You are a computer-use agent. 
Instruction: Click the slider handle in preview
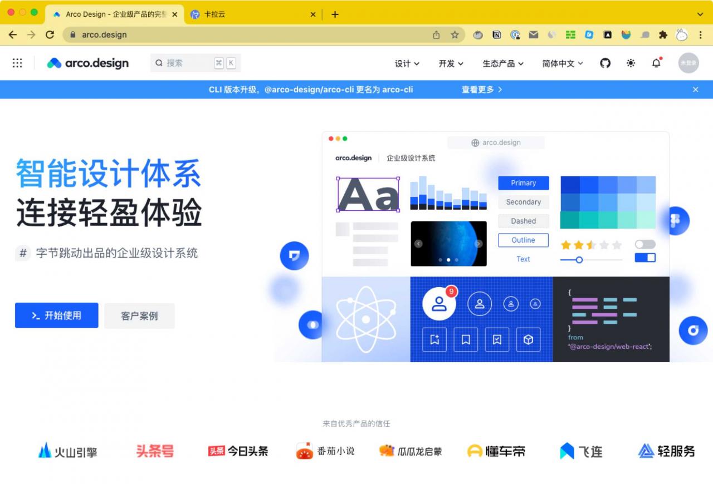pyautogui.click(x=579, y=260)
